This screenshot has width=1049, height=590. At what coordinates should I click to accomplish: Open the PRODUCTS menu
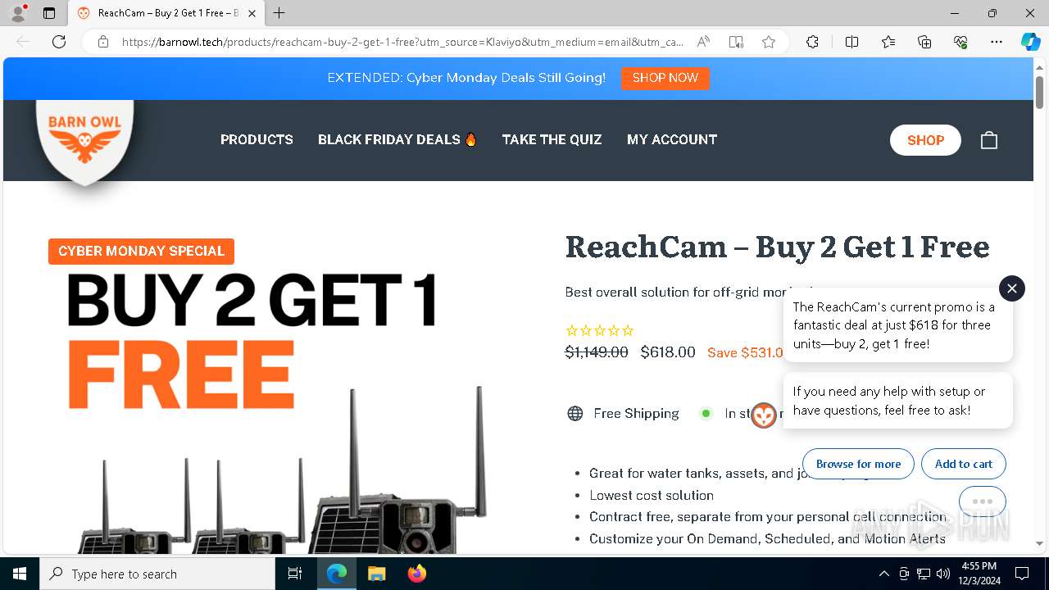[257, 139]
